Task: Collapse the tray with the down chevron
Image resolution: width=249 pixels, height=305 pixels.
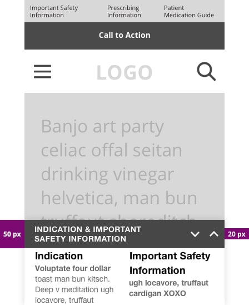Action: coord(195,234)
